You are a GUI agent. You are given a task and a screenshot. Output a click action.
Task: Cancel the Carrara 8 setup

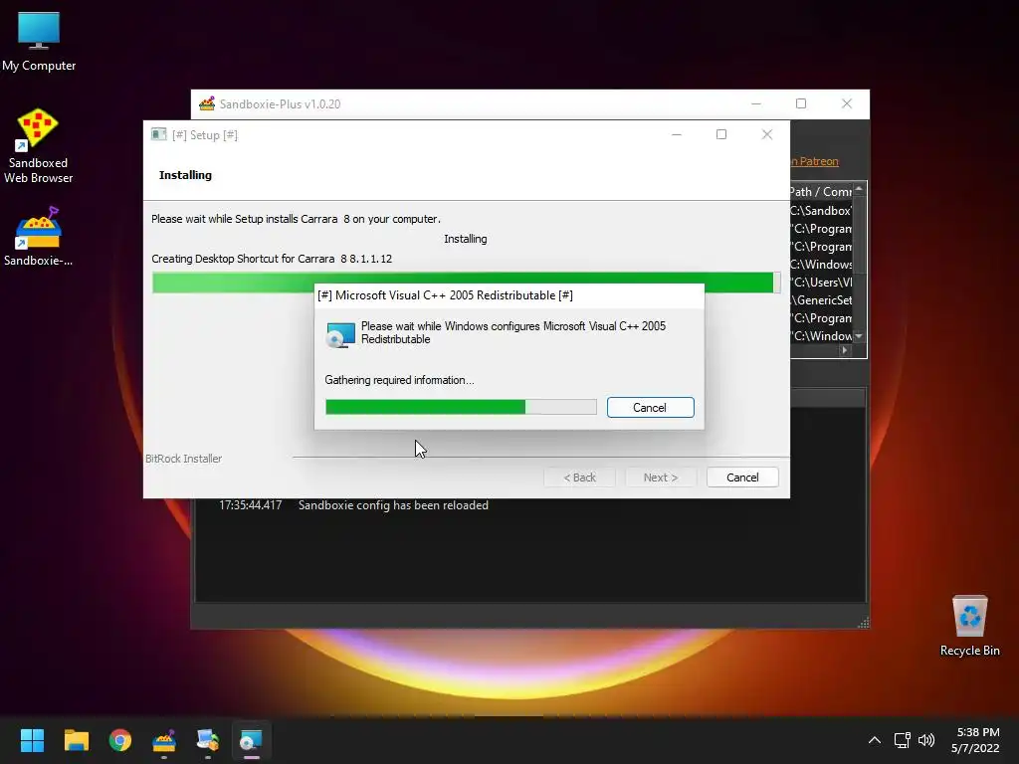[742, 477]
